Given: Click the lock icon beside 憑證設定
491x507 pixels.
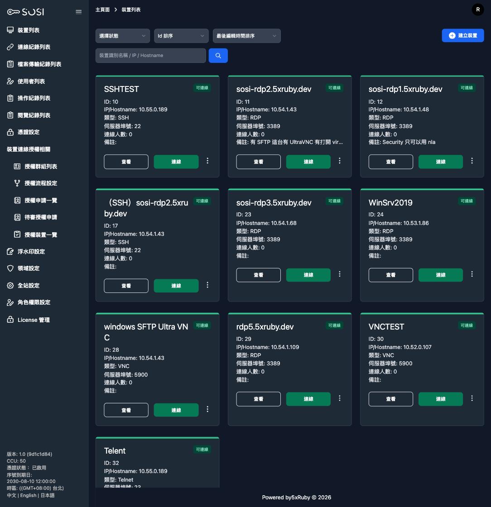Looking at the screenshot, I should point(10,132).
